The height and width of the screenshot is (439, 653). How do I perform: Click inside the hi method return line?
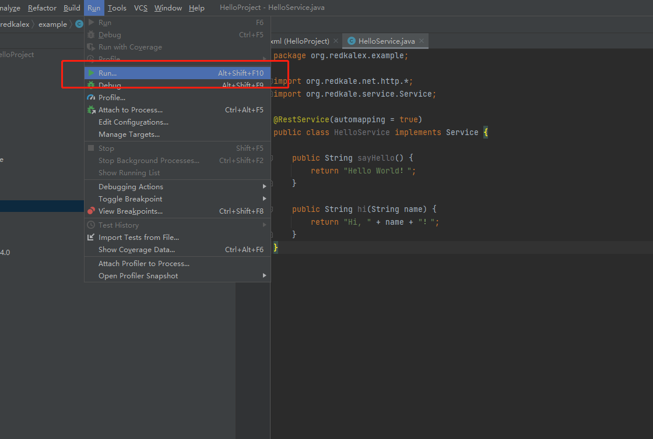tap(374, 222)
